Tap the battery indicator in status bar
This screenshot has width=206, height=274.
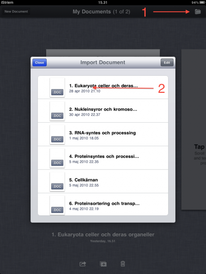click(202, 2)
